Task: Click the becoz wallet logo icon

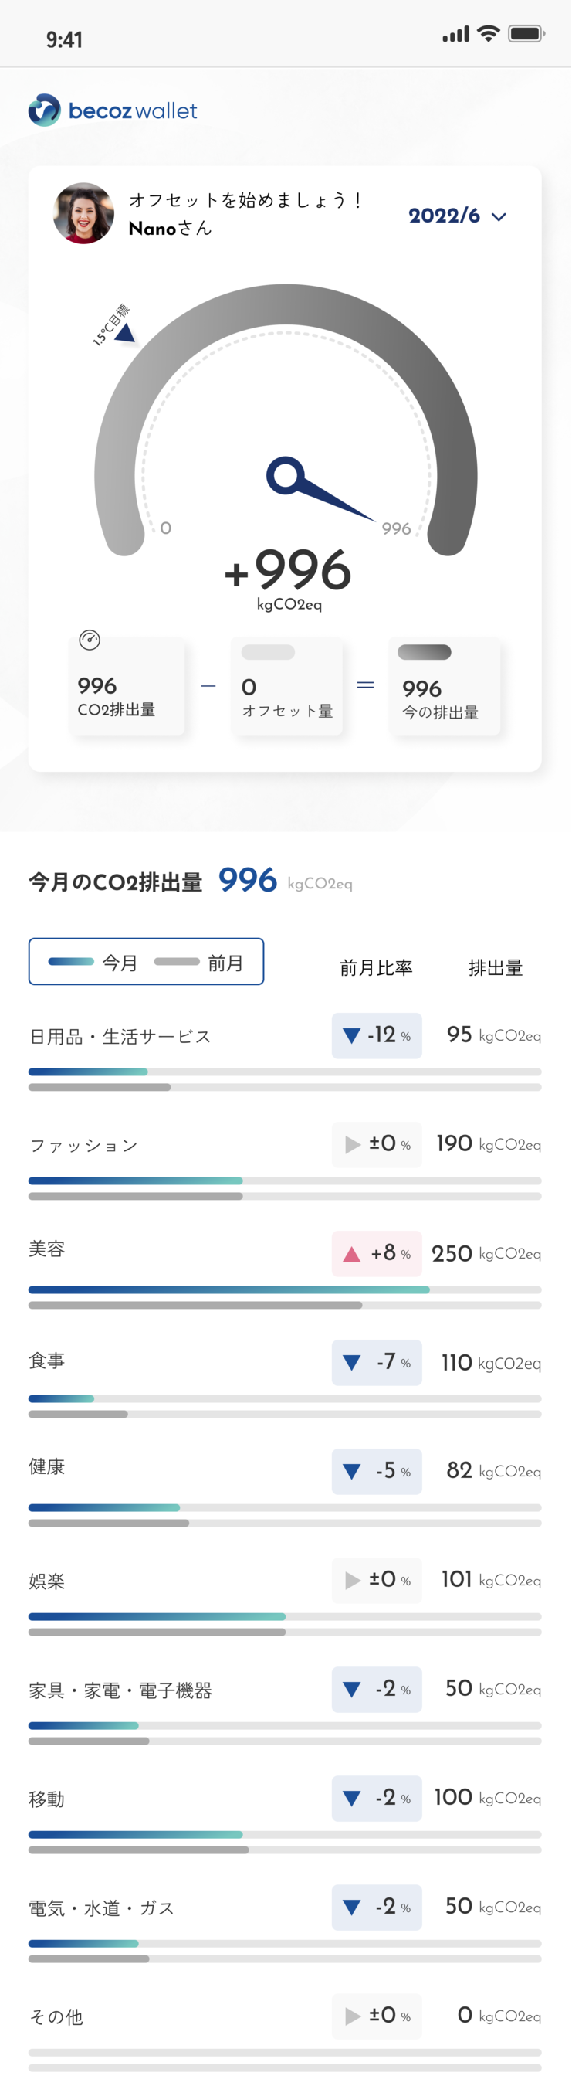Action: (x=44, y=110)
